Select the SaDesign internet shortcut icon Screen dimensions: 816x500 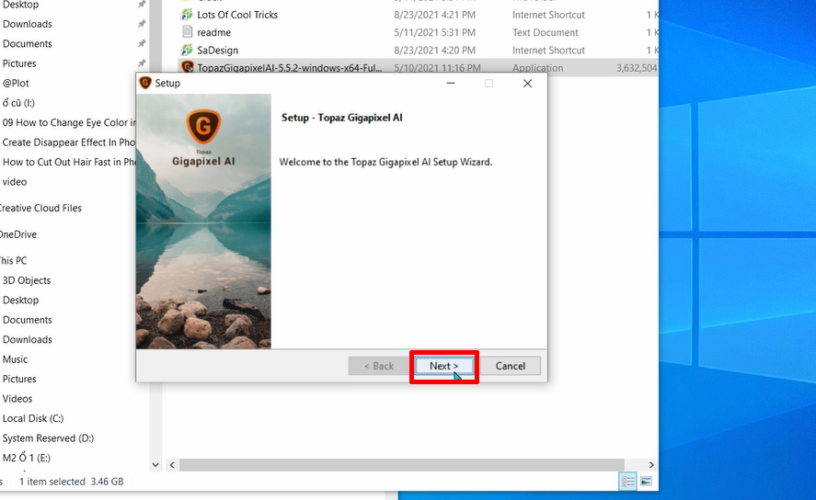point(187,50)
